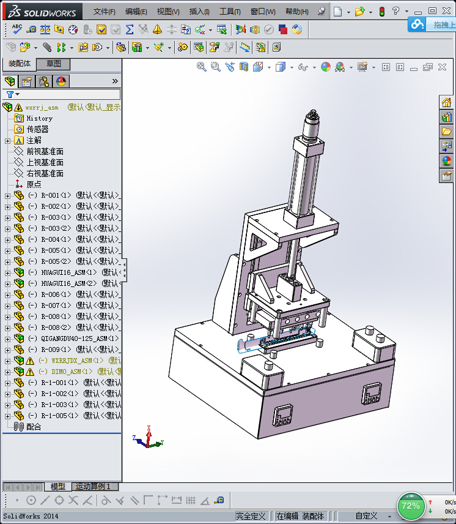Image resolution: width=456 pixels, height=524 pixels.
Task: Click the Zebra Stripes curvature icon
Action: tap(255, 29)
